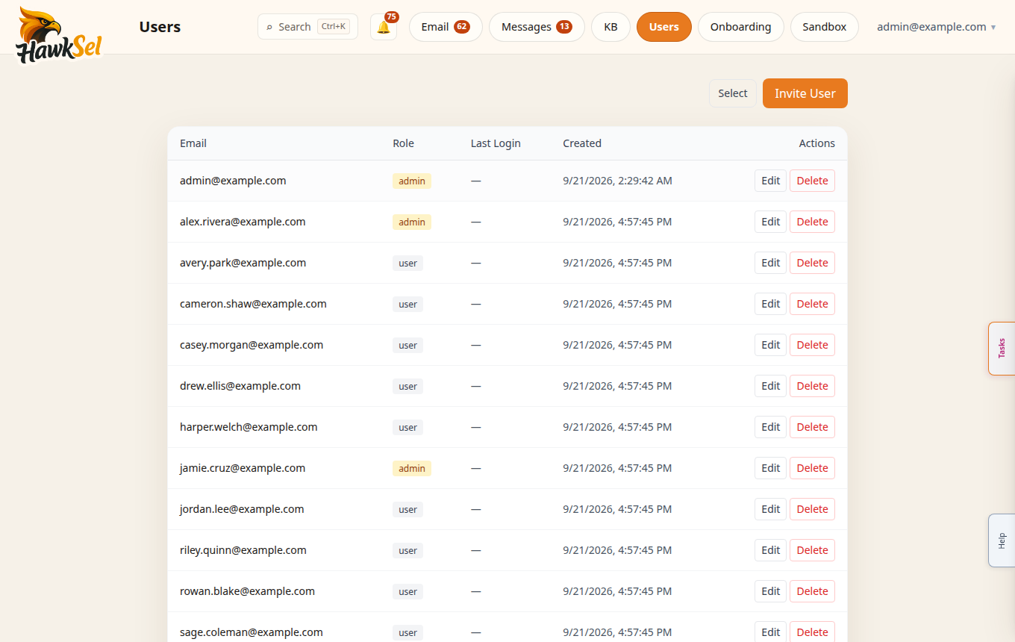Edit alex.rivera@example.com

point(771,222)
